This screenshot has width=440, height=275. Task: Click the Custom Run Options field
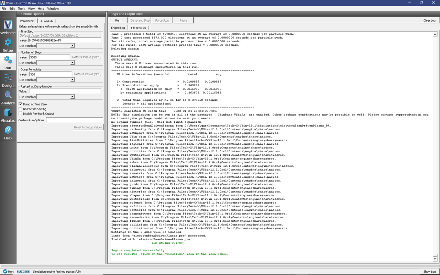tap(74, 120)
